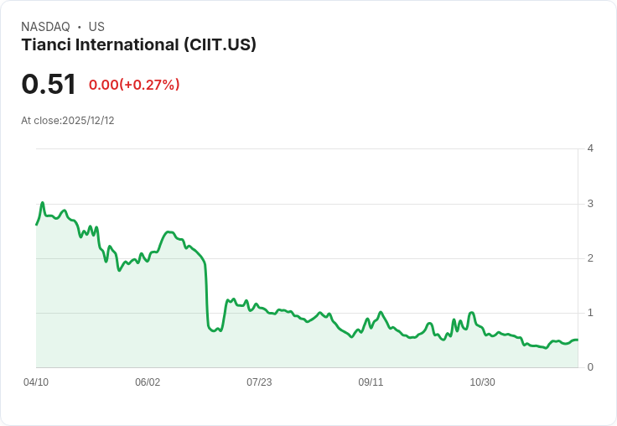
Task: Select the 07/23 date on the x-axis
Action: coord(259,382)
